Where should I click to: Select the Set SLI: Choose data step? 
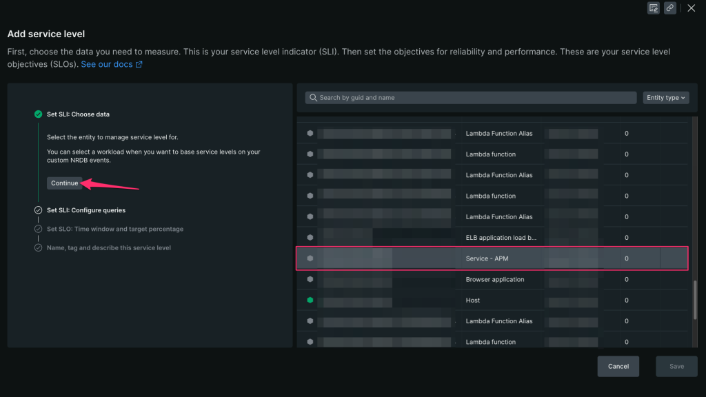(78, 114)
